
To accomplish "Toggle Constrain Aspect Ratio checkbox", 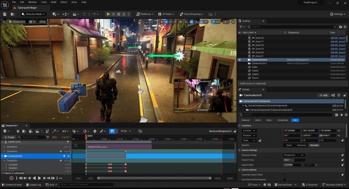I will click(x=285, y=175).
